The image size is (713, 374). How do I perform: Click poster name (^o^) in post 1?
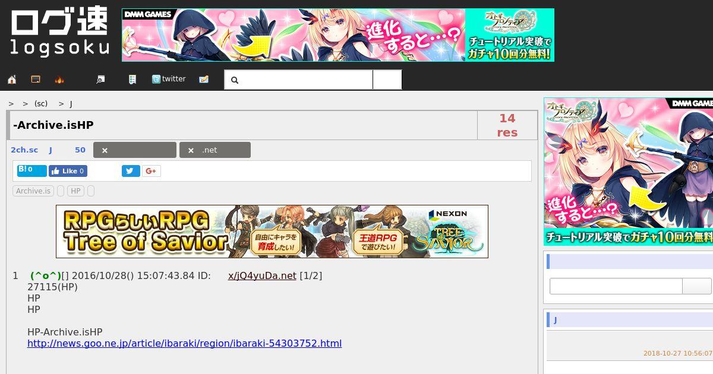point(46,275)
